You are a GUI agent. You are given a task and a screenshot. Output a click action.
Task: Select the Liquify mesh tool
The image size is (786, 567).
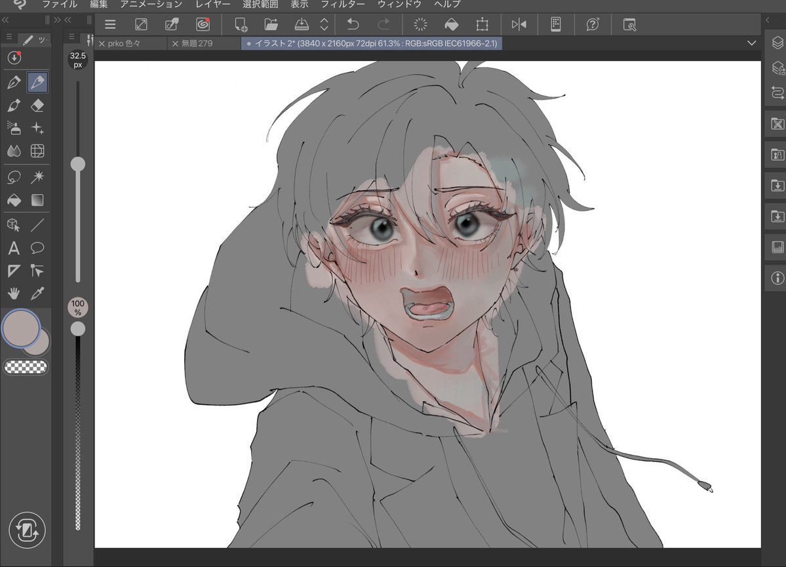tap(37, 151)
